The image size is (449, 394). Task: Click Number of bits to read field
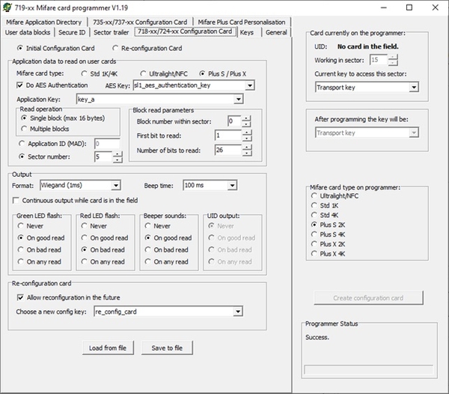[x=228, y=150]
